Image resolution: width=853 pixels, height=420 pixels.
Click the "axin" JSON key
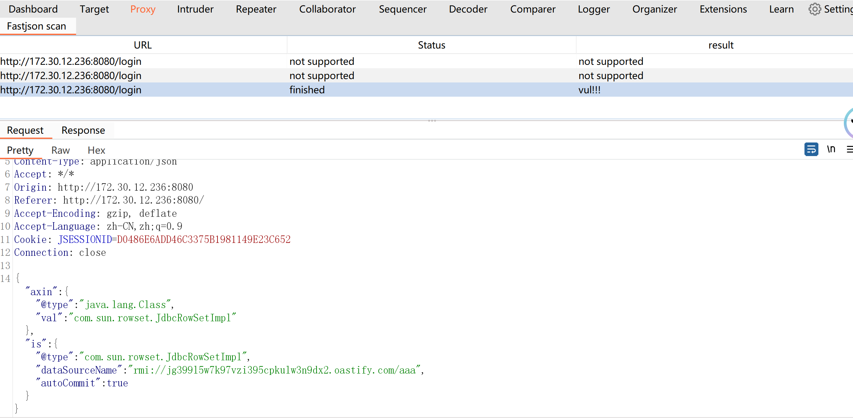pyautogui.click(x=41, y=292)
